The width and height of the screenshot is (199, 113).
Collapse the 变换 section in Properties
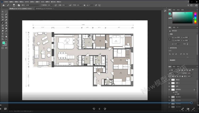pos(169,34)
